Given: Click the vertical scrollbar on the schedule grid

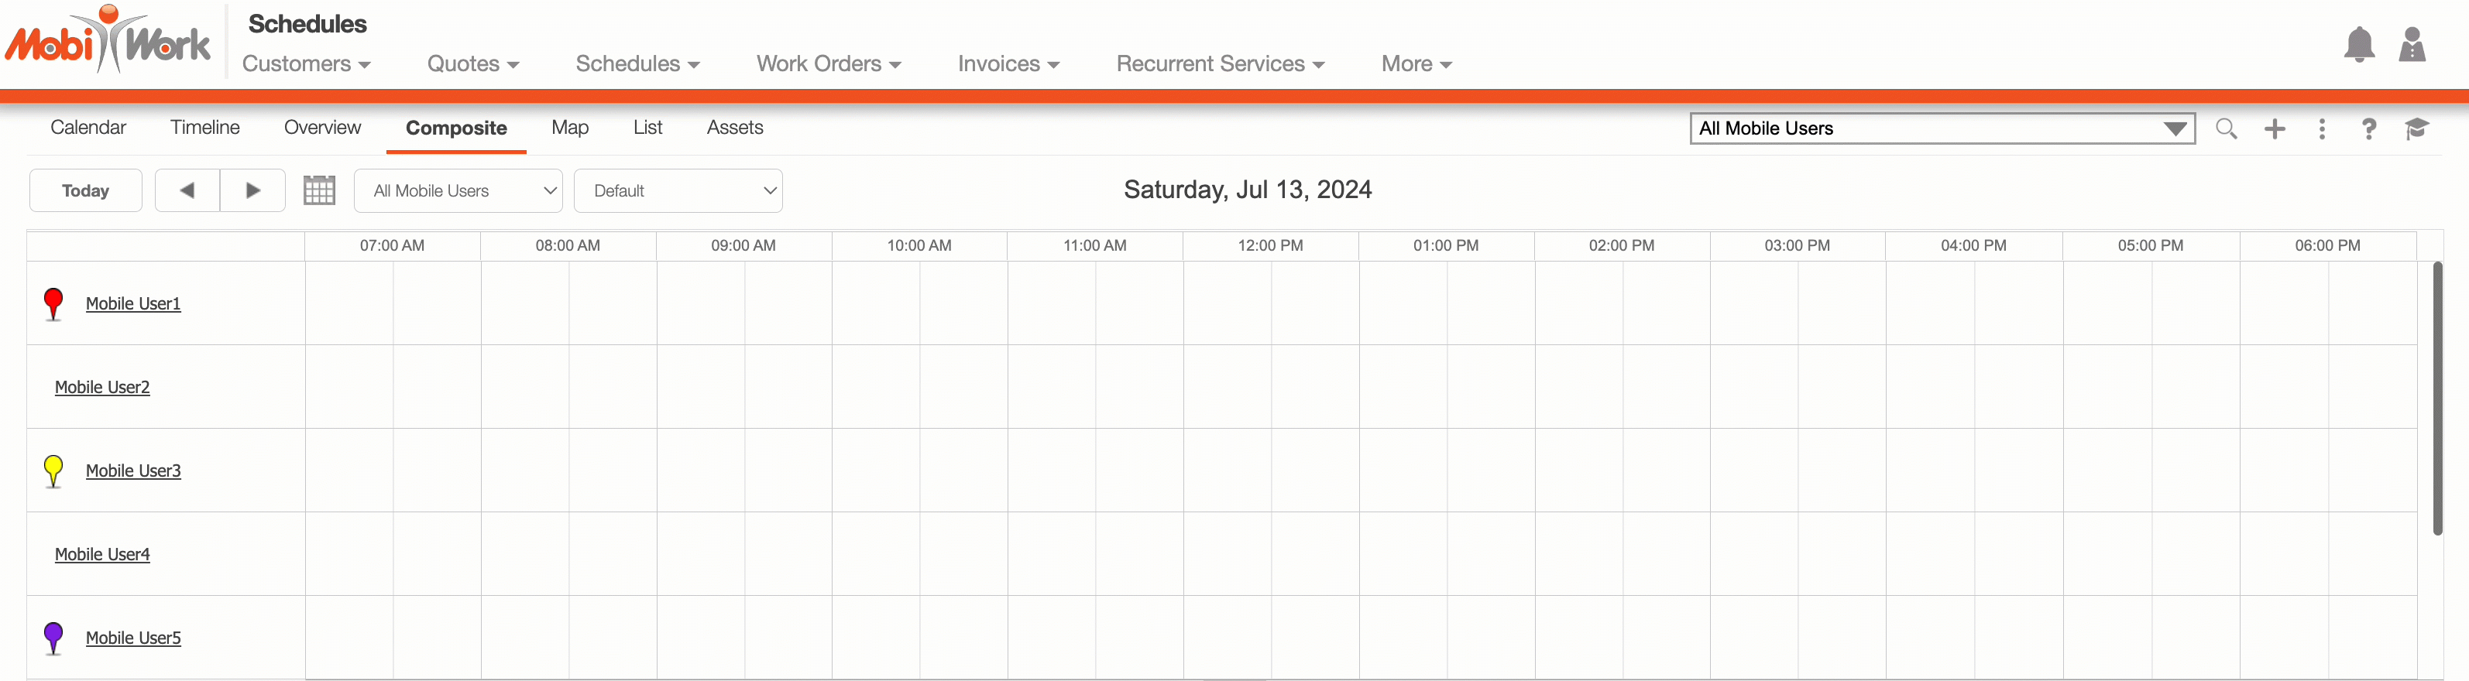Looking at the screenshot, I should click(x=2436, y=398).
